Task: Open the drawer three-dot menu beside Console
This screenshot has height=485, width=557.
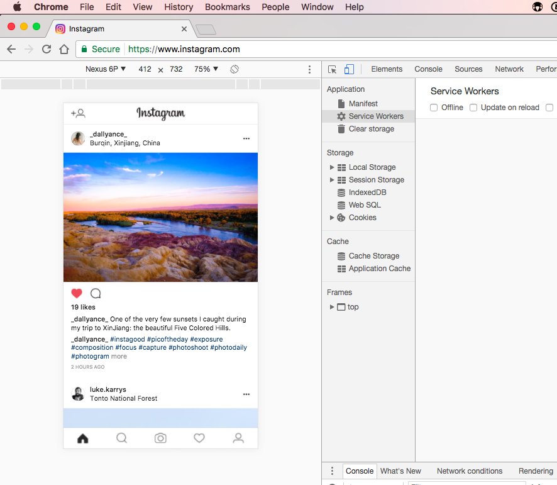Action: [x=332, y=471]
